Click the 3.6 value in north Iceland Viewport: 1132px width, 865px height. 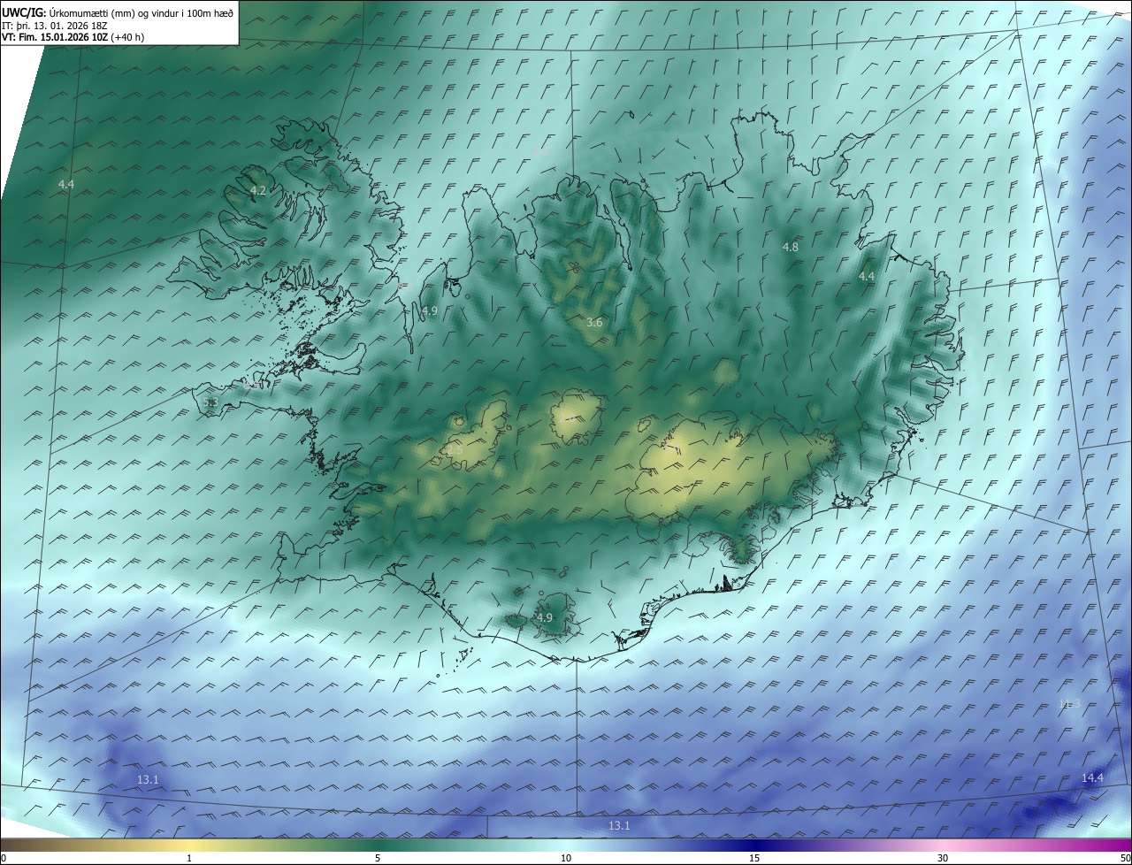pos(594,323)
